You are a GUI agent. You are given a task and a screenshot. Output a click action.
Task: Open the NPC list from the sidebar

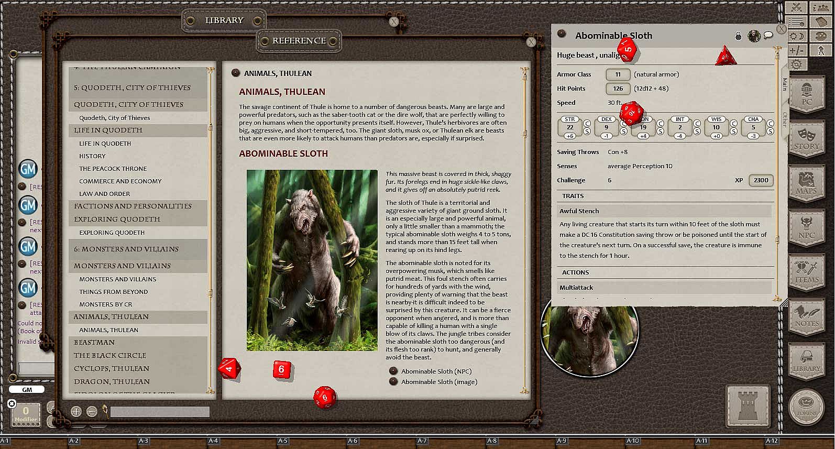pyautogui.click(x=806, y=228)
